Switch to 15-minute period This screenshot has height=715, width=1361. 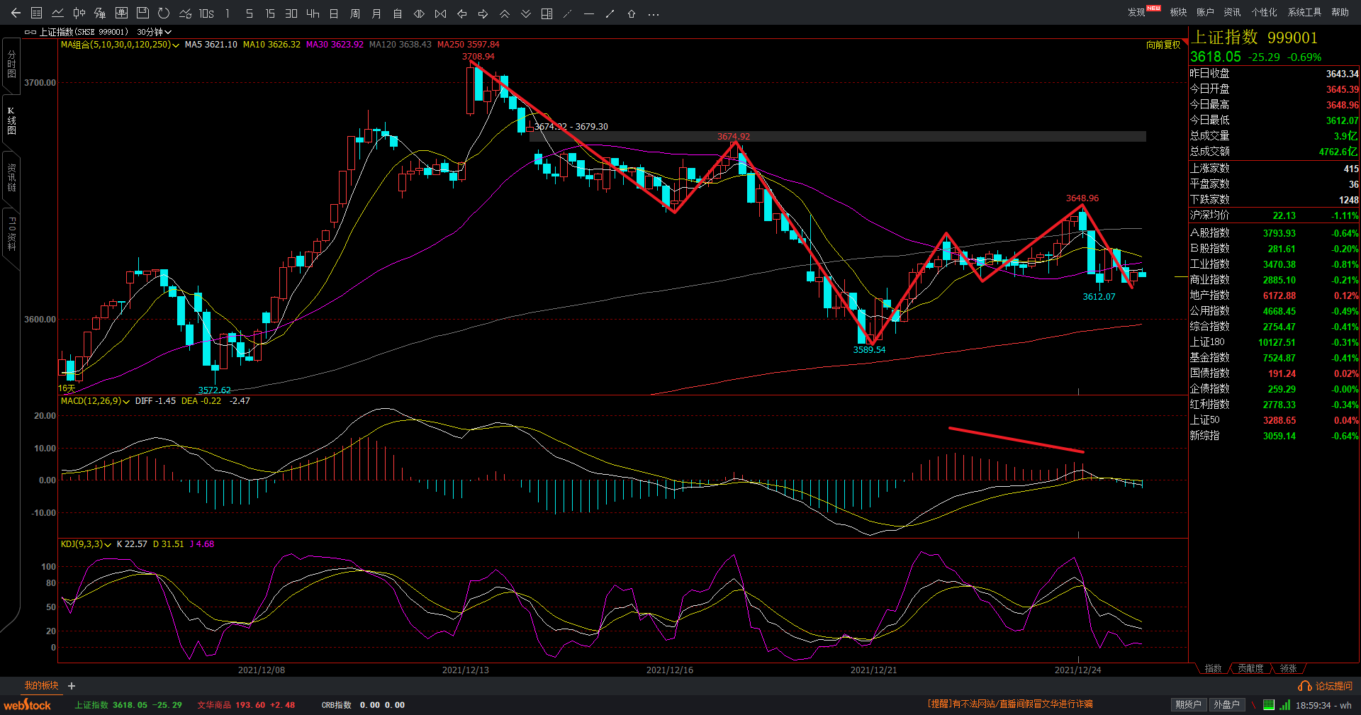(x=270, y=13)
